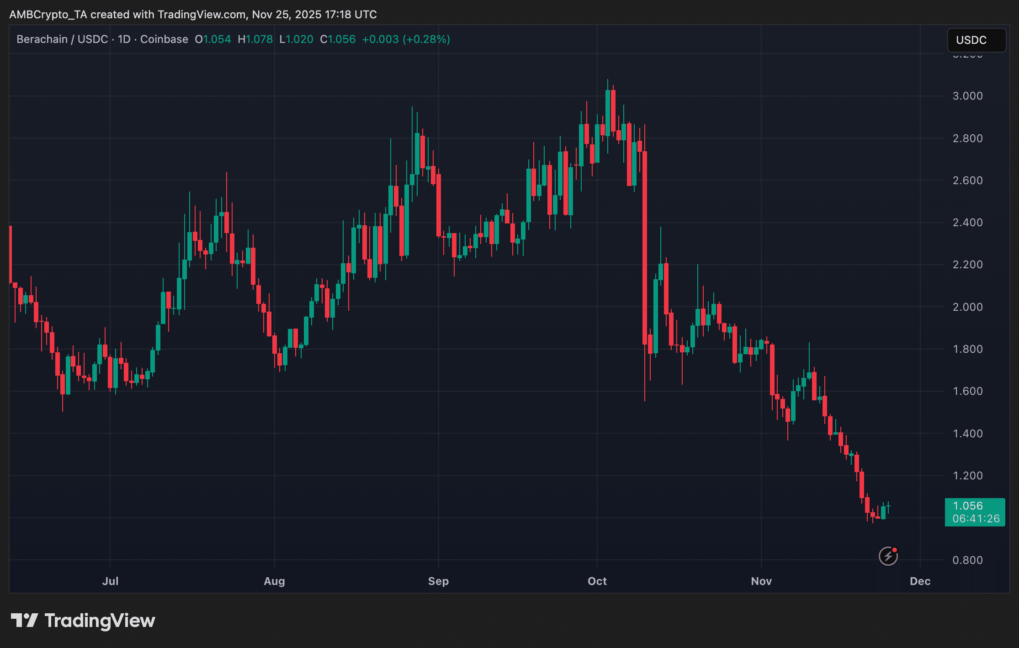Click the Dec label on time axis
This screenshot has height=648, width=1019.
[920, 581]
